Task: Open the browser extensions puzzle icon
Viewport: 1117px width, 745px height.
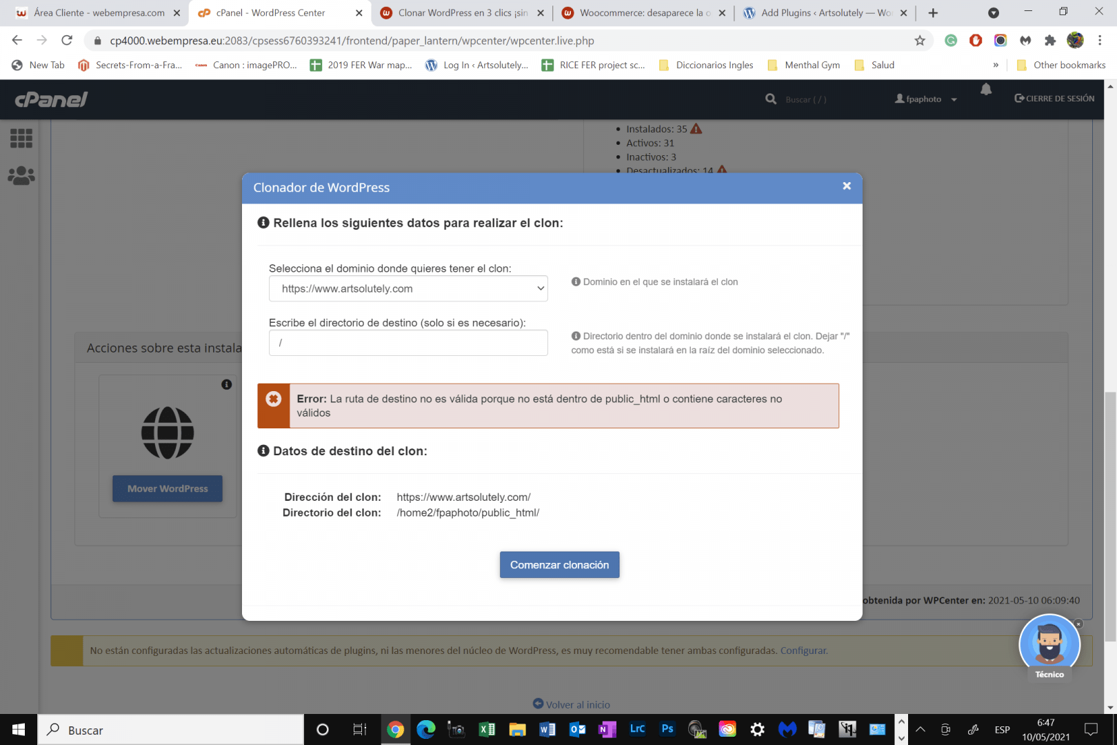Action: pyautogui.click(x=1050, y=41)
